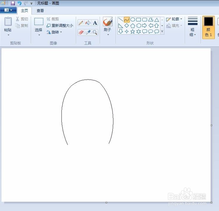Expand the 粘贴 dropdown arrow
Viewport: 219px width, 211px height.
8,35
